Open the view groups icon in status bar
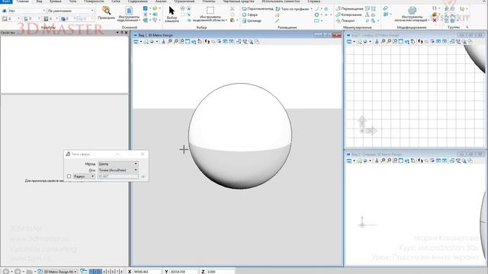488x274 pixels. coord(84,272)
